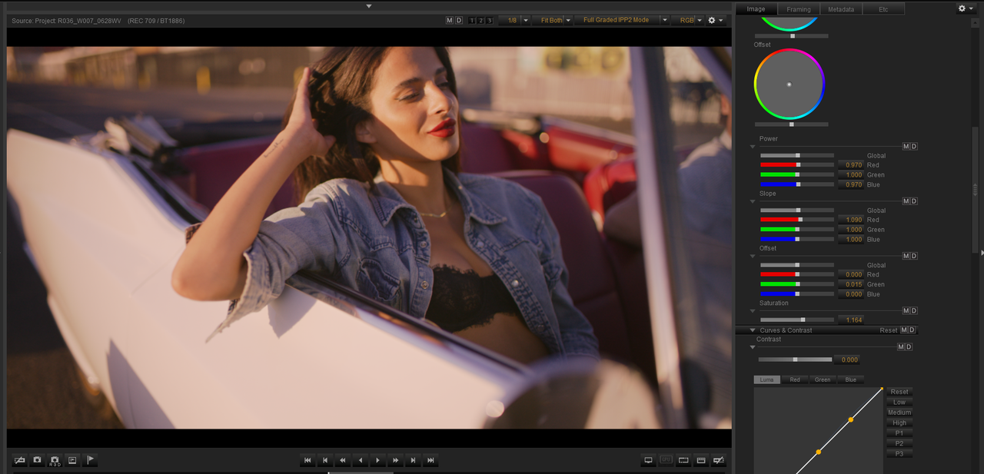984x474 pixels.
Task: Click Reset in Curves & Contrast header
Action: pyautogui.click(x=889, y=330)
